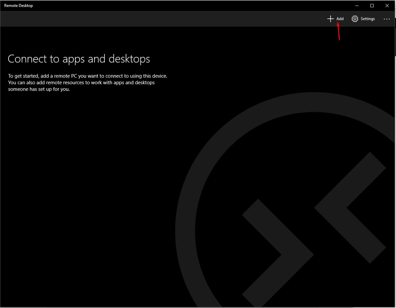Viewport: 396px width, 308px height.
Task: Click the empty title bar area beside the title
Action: [x=164, y=6]
